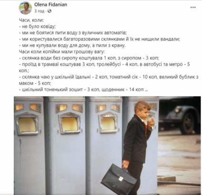Screen dimensions: 202x195
Task: Select the line "Часи коли копійки мали грошову вагу"
Action: [62, 52]
